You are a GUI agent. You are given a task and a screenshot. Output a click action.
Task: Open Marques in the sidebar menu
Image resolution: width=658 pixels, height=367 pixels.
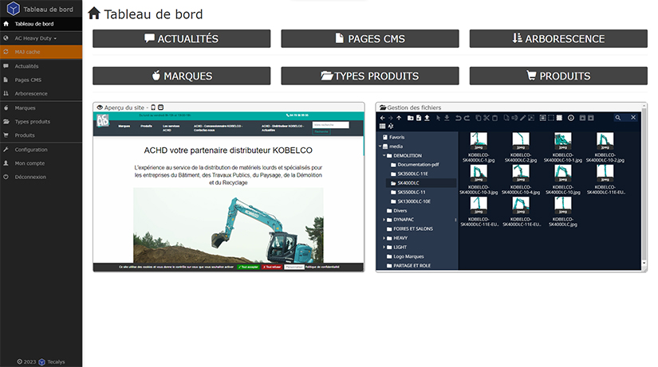(41, 108)
